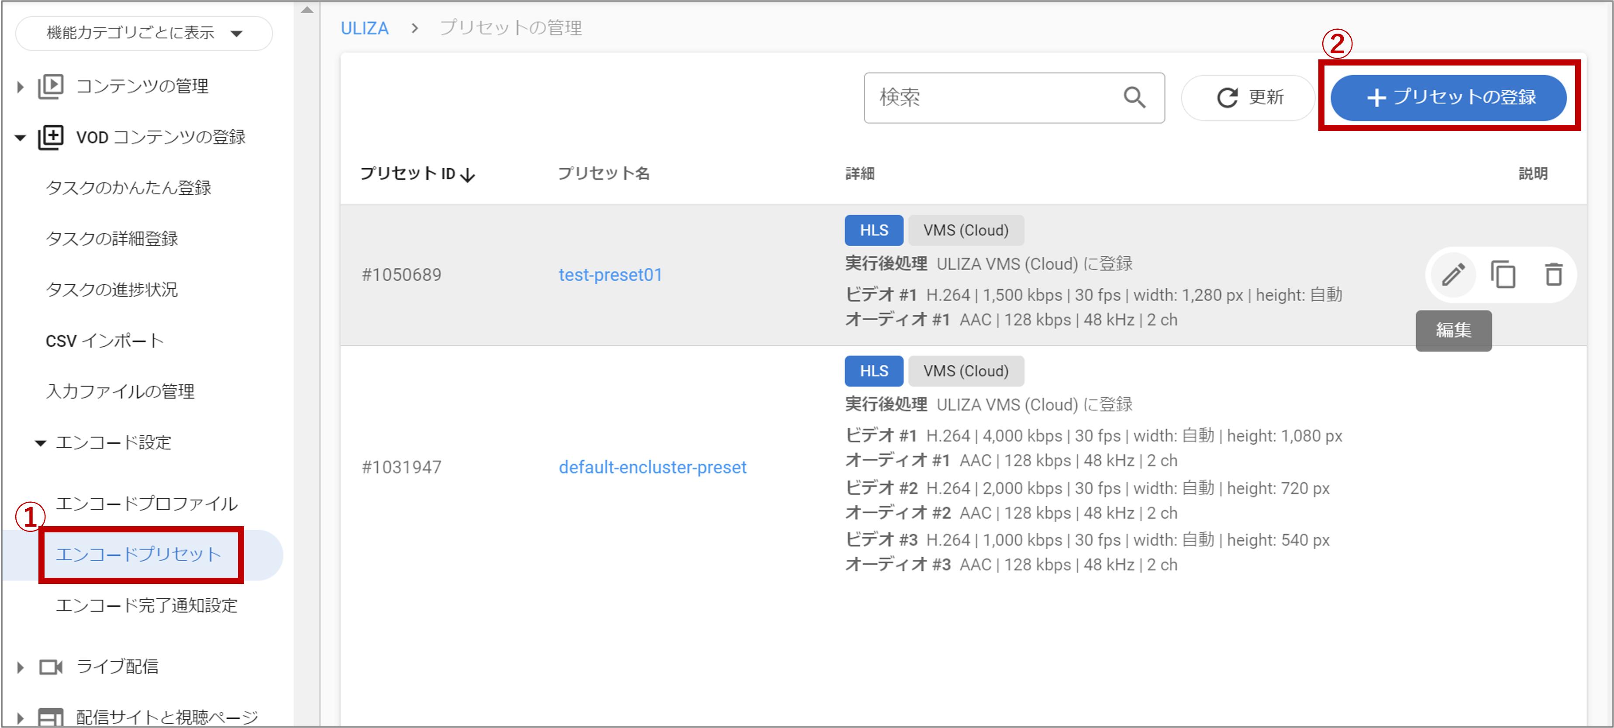Click the オーディオ #3 detail line
Viewport: 1614px width, 728px height.
tap(1011, 565)
